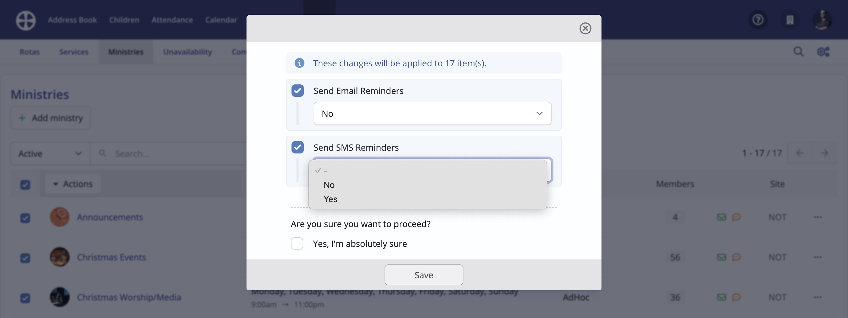Tick the 'Yes, I'm absolutely sure' checkbox
The height and width of the screenshot is (318, 848).
pos(297,244)
